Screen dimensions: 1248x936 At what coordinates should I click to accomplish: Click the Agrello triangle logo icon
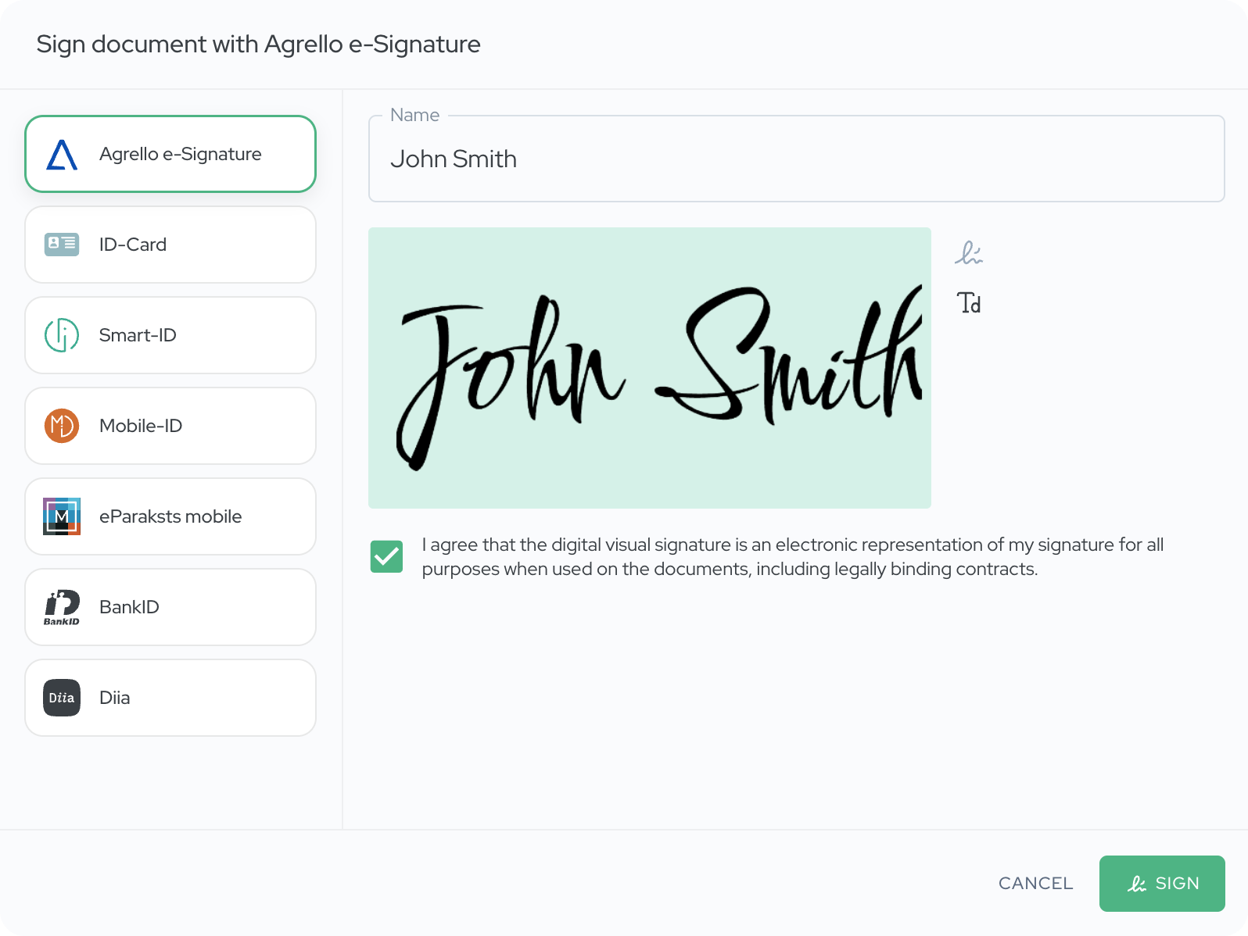(62, 155)
